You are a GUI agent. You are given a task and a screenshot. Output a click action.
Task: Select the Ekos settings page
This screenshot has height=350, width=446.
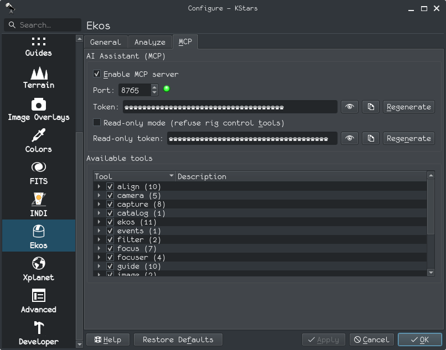[x=38, y=236]
